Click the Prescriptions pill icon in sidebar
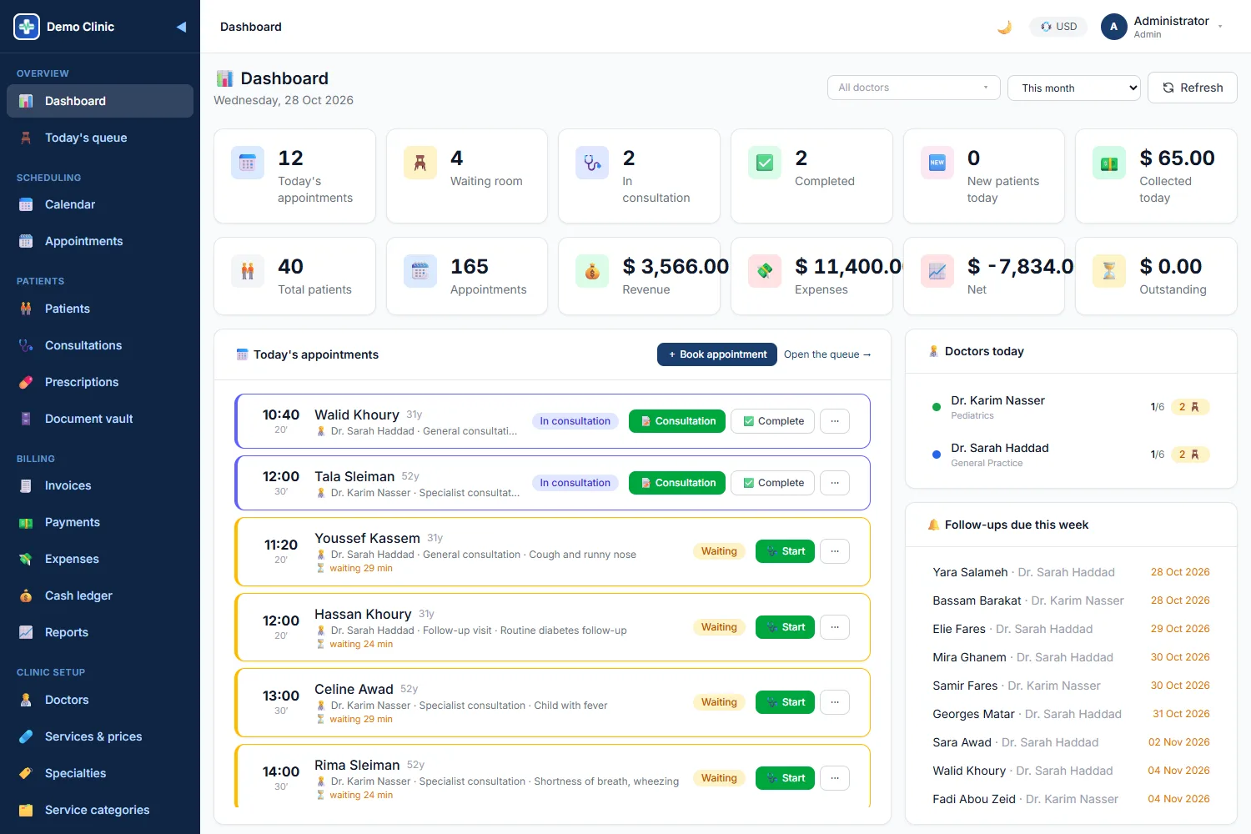Image resolution: width=1251 pixels, height=834 pixels. coord(26,382)
